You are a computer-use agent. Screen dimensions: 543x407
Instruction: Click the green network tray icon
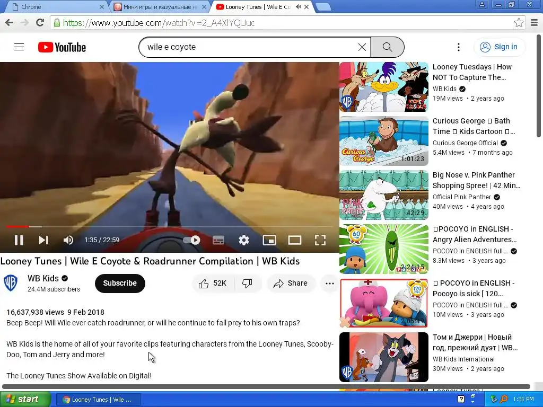point(494,400)
